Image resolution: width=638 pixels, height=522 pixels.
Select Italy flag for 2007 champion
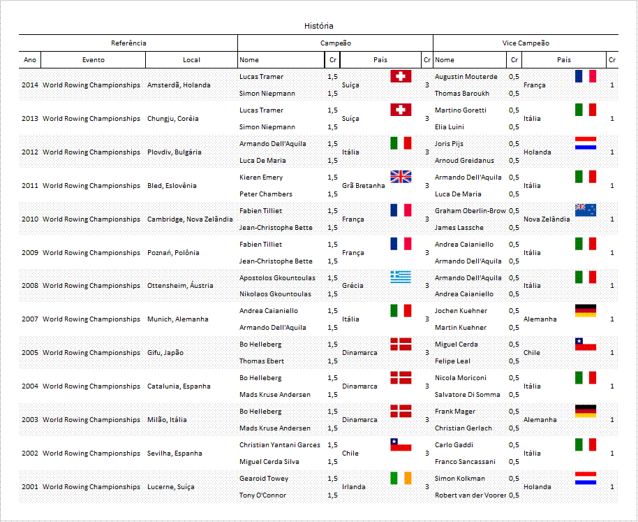pyautogui.click(x=401, y=310)
